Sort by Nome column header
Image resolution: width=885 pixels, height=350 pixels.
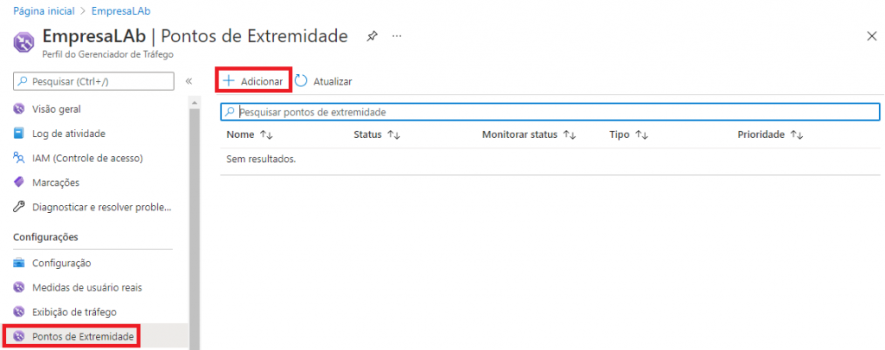coord(250,135)
